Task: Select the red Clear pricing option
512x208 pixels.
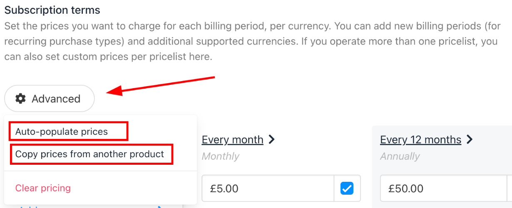Action: (x=43, y=188)
